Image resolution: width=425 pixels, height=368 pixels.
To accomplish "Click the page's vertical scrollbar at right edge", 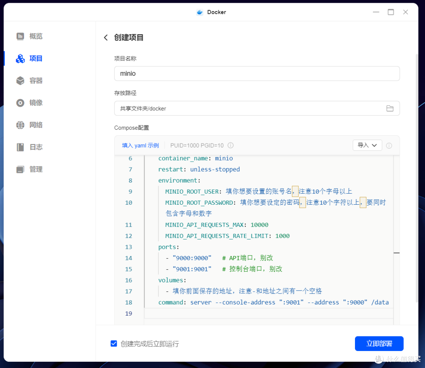I will [x=417, y=178].
